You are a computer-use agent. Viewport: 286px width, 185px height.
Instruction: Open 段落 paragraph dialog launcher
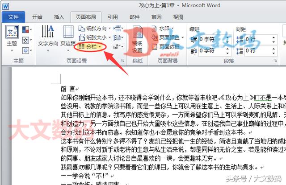click(x=275, y=61)
